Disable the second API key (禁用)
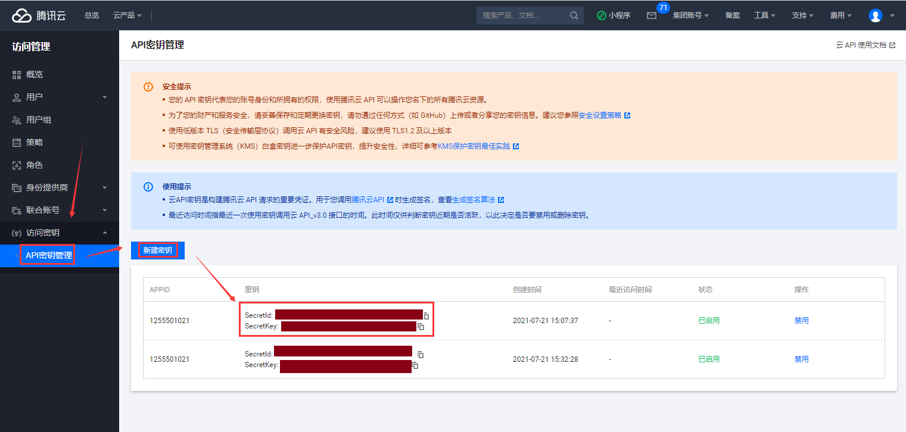Screen dimensions: 906x432 tap(801, 359)
